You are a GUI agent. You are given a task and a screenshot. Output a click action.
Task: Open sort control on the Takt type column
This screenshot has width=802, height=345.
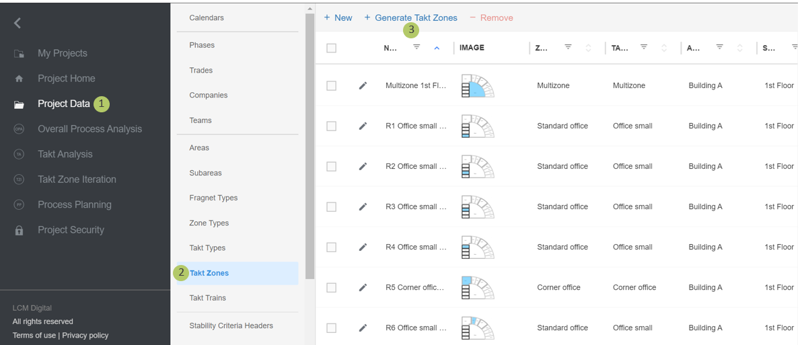[x=664, y=48]
